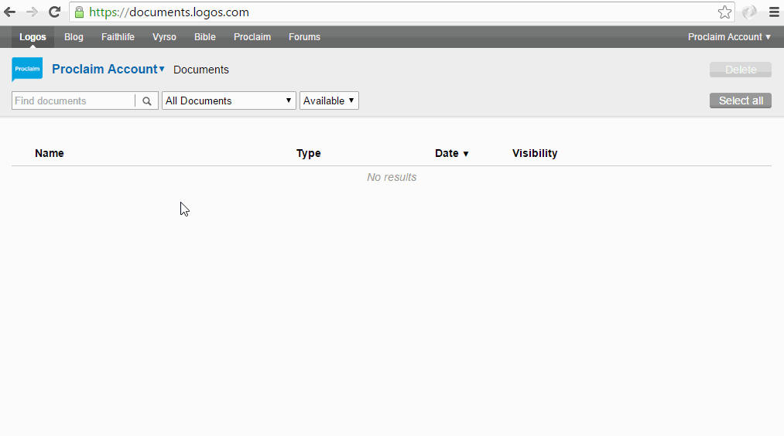The image size is (784, 436).
Task: Open the Forums navigation item
Action: click(x=304, y=37)
